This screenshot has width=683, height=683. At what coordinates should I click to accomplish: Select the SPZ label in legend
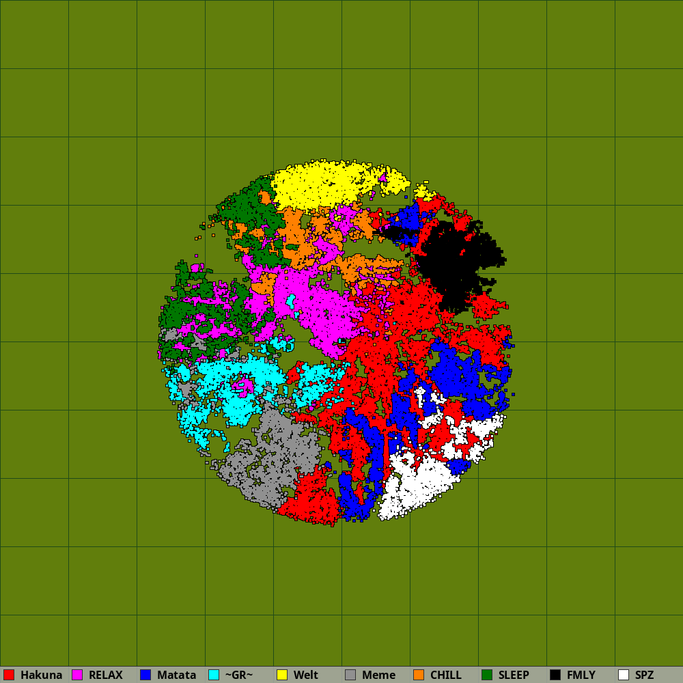(644, 675)
